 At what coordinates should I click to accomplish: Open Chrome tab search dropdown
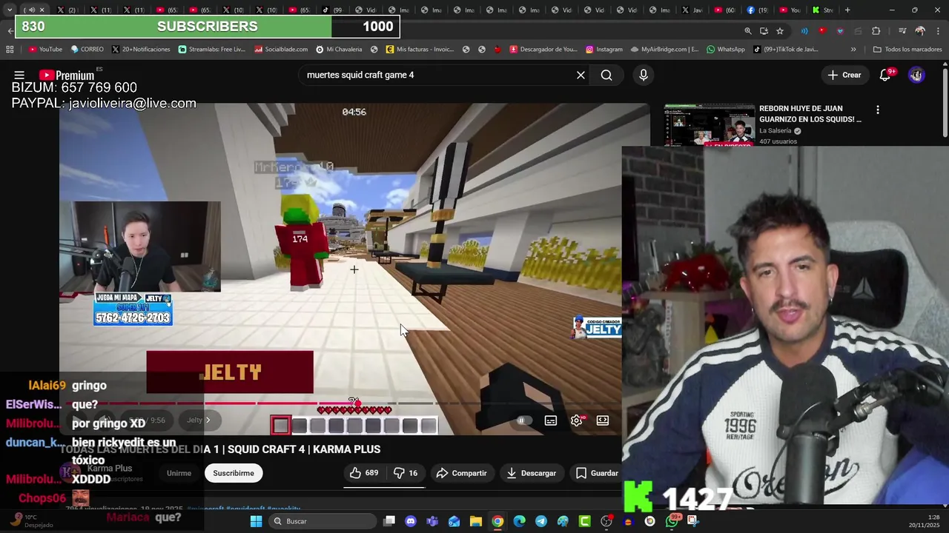(10, 10)
